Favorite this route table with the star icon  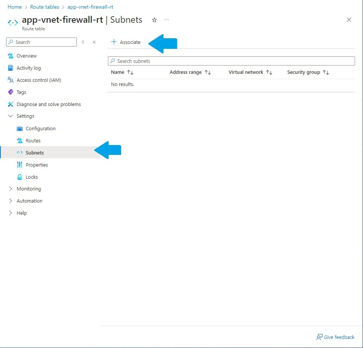pos(154,20)
